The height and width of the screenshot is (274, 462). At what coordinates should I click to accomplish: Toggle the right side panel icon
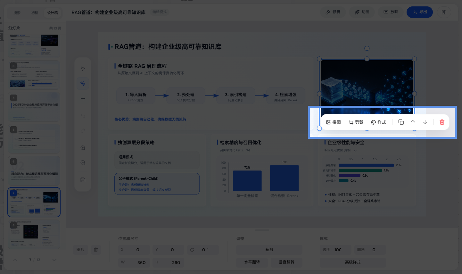[x=444, y=12]
